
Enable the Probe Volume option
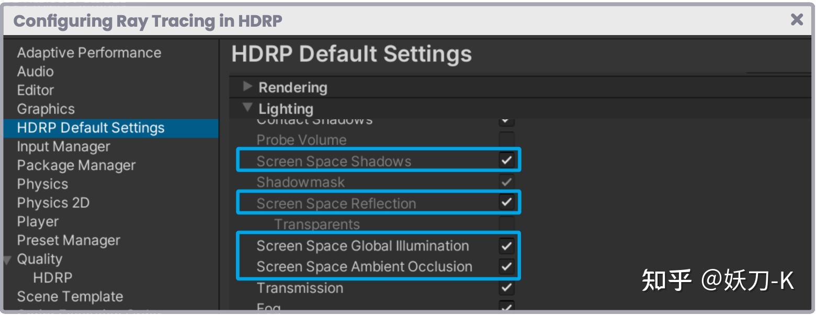tap(506, 140)
